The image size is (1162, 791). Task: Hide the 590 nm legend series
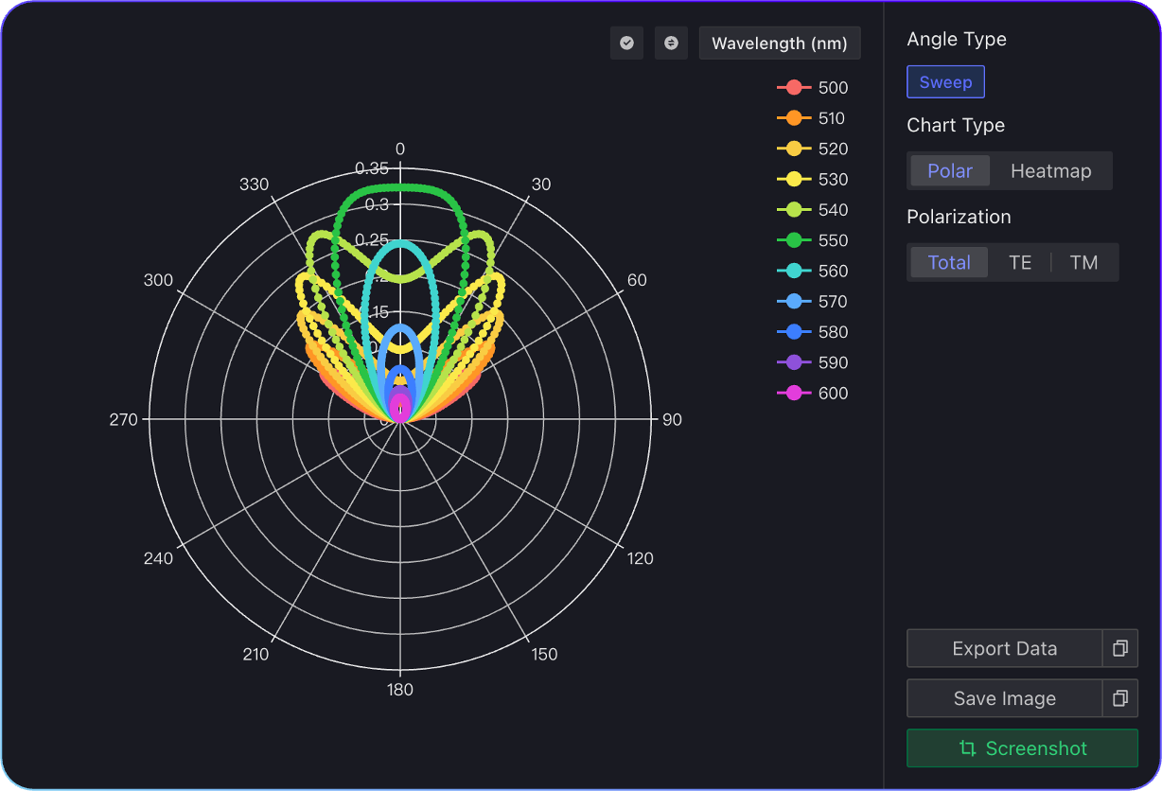tap(813, 362)
